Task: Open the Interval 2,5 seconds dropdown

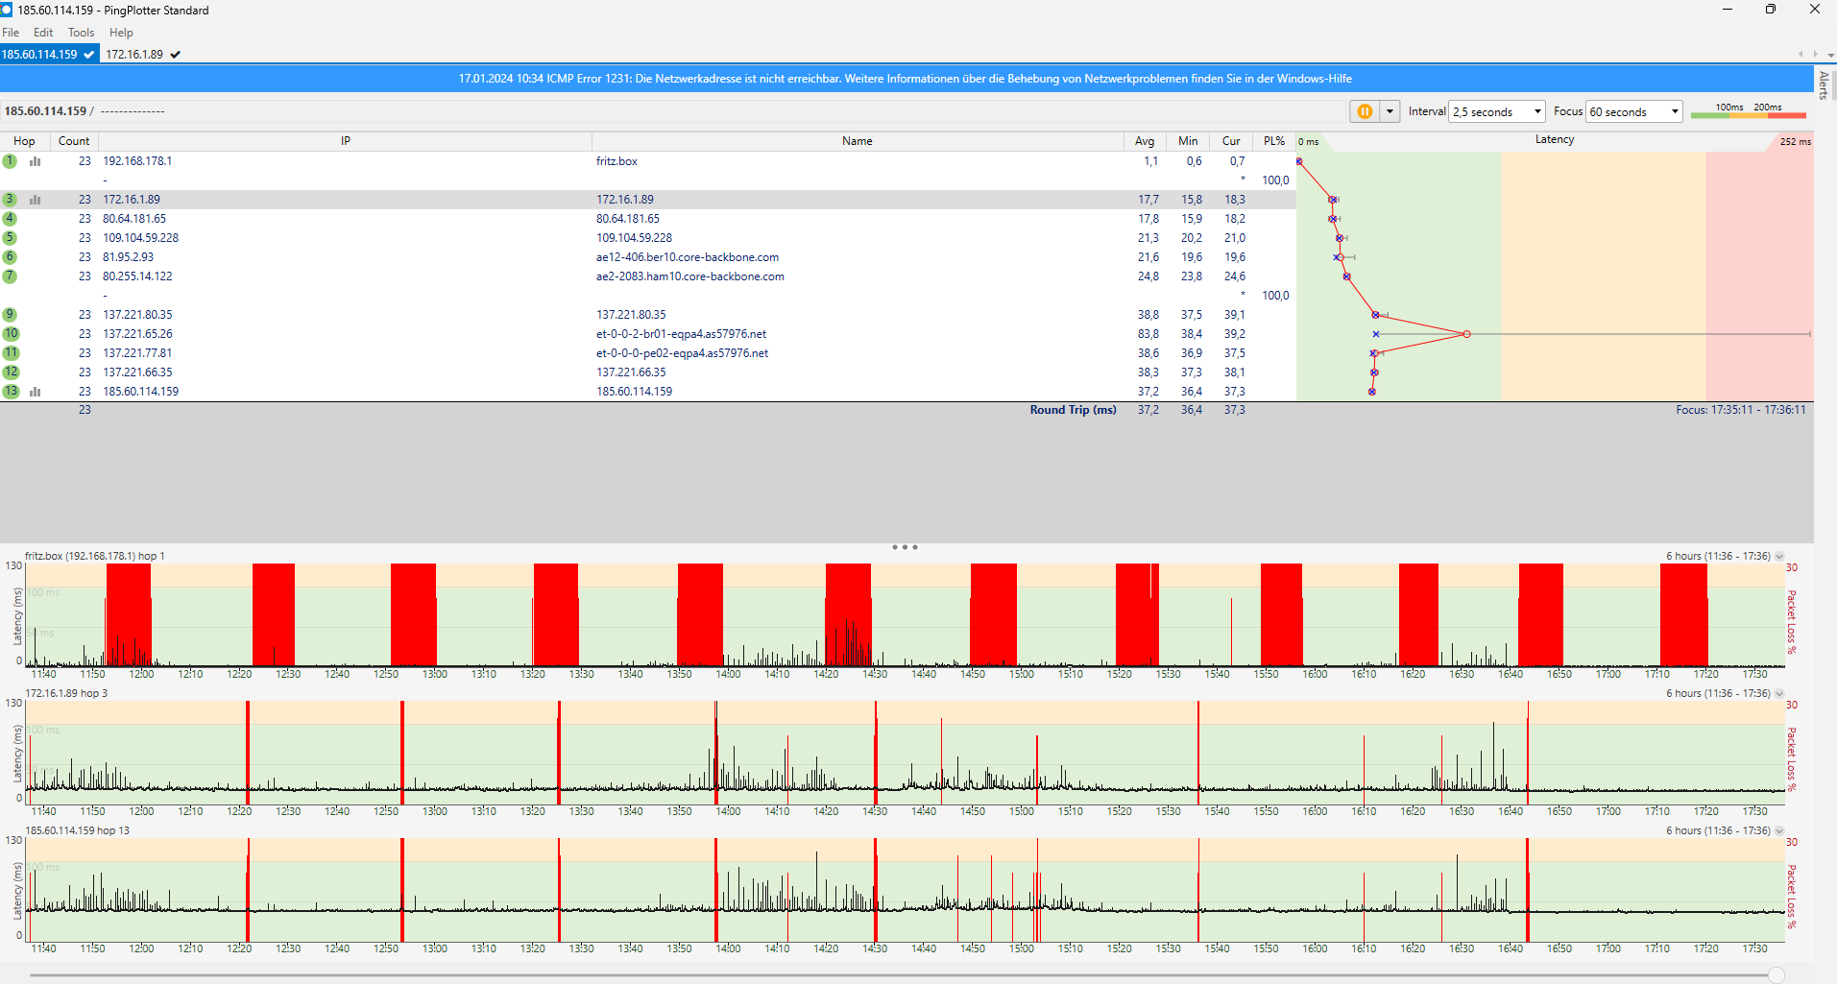Action: [x=1496, y=111]
